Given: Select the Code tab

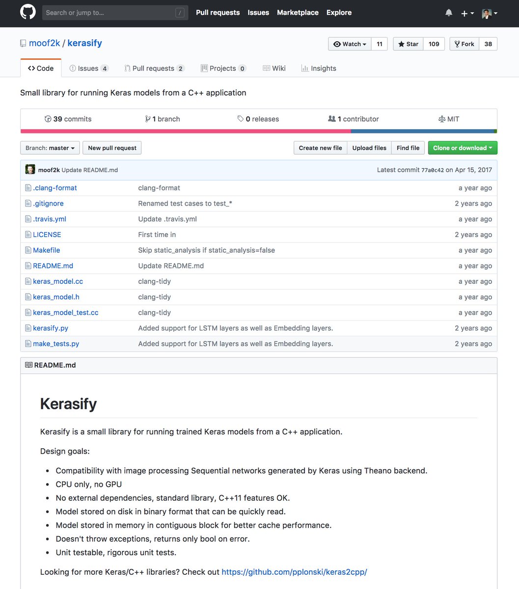Looking at the screenshot, I should [x=41, y=68].
